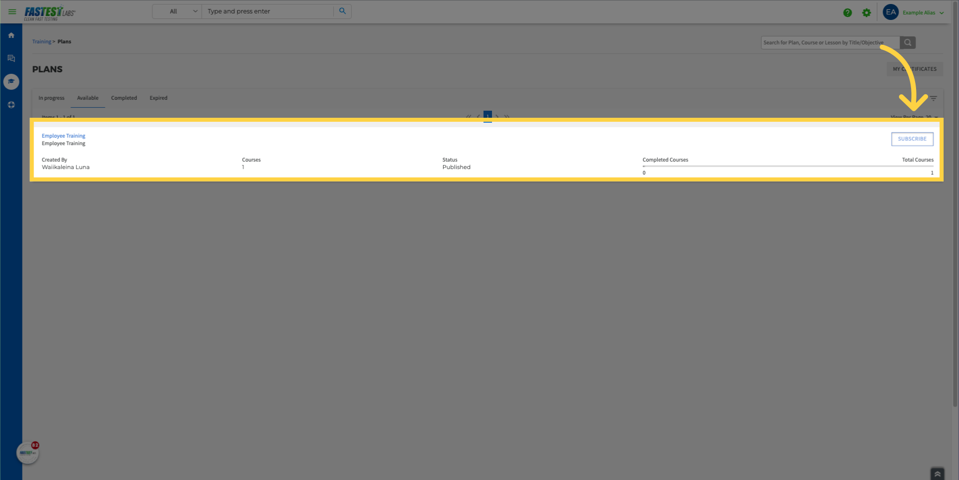
Task: Go to the last page arrows
Action: click(507, 116)
